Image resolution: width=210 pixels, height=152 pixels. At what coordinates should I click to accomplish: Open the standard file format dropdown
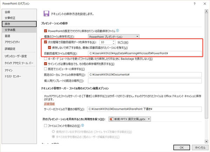(113, 37)
